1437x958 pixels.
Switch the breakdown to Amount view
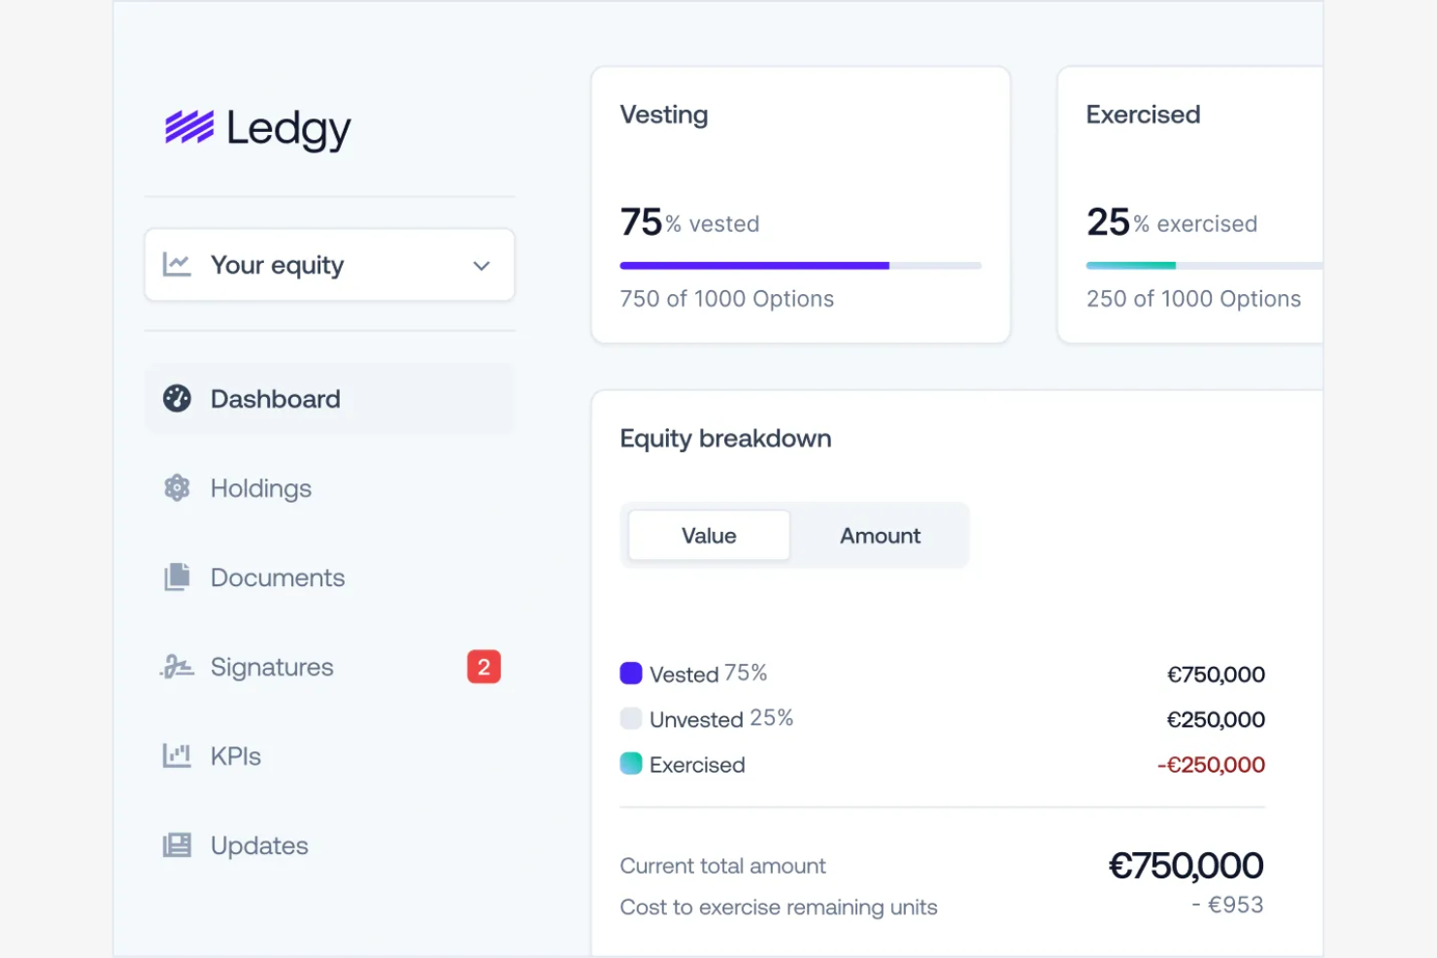point(879,535)
